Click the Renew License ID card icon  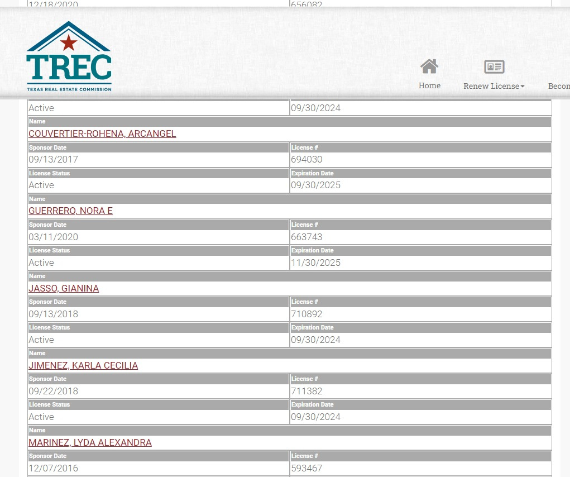(x=494, y=67)
